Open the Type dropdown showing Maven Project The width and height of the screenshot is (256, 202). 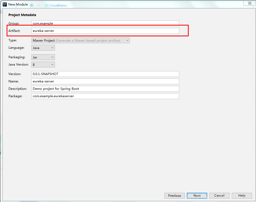pos(80,40)
